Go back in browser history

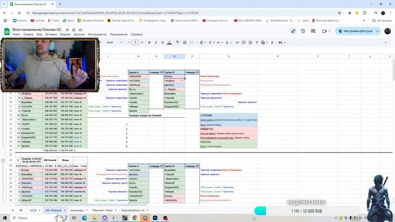pos(5,13)
